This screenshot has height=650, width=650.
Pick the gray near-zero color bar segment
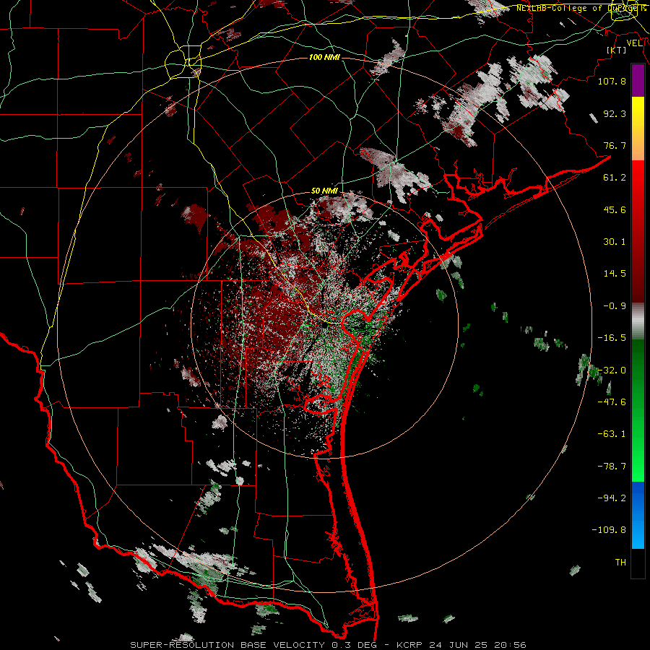click(x=638, y=321)
